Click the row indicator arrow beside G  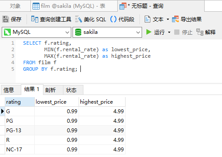point(3,111)
